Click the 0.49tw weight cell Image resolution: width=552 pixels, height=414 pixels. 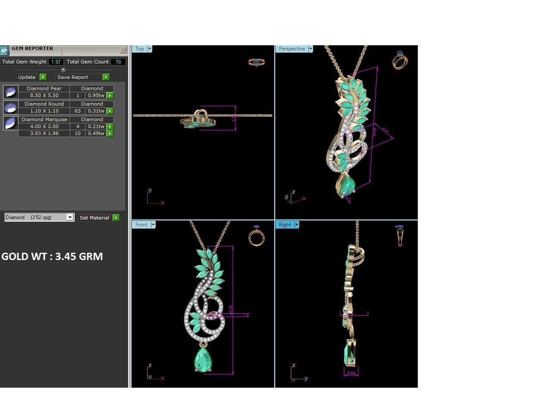[96, 133]
